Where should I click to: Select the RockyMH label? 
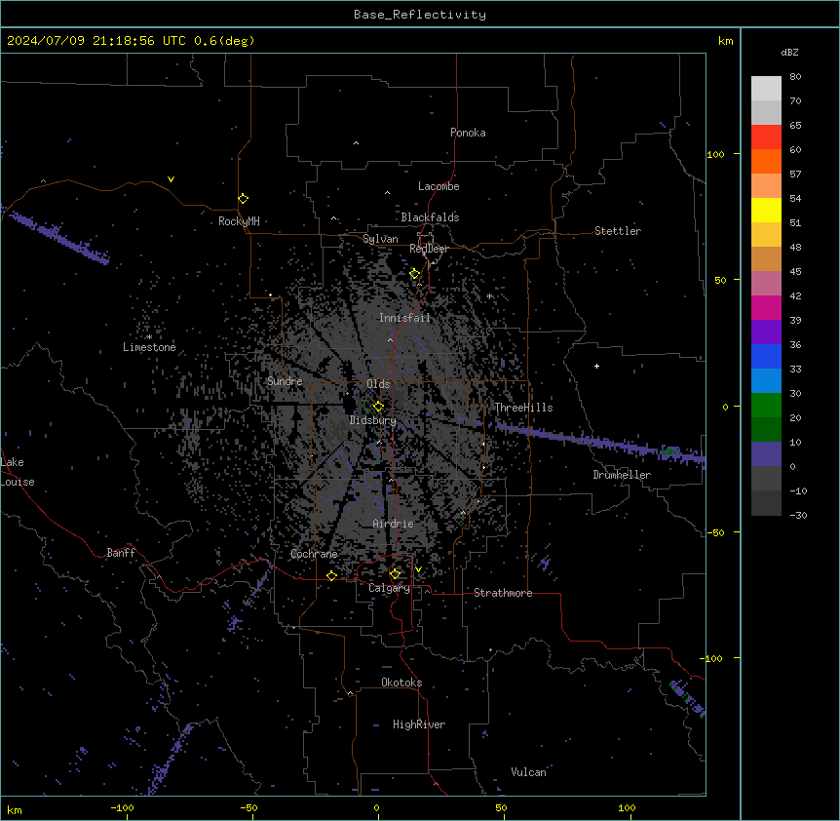point(239,221)
